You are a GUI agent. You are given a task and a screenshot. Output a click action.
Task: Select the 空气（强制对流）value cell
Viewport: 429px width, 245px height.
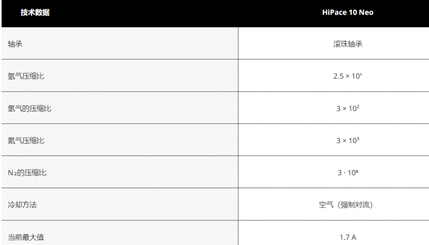coord(346,205)
